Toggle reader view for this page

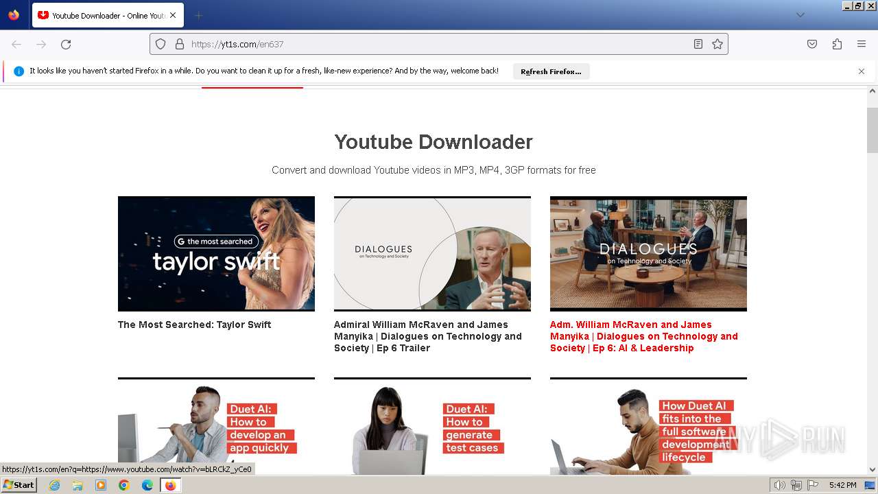coord(698,44)
